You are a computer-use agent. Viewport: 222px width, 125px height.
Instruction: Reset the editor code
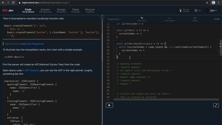coord(195,19)
